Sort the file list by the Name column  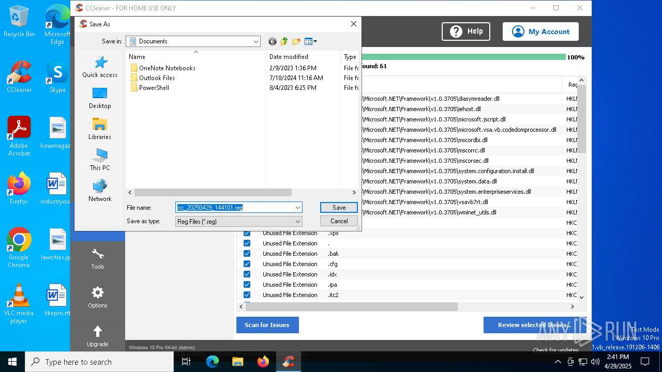tap(196, 57)
